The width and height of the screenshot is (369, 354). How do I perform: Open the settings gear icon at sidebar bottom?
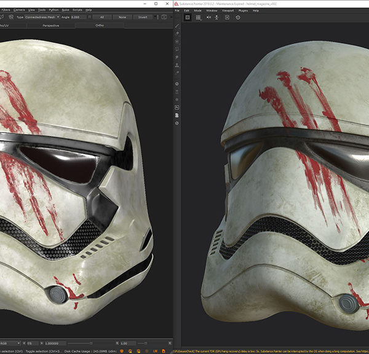(177, 123)
